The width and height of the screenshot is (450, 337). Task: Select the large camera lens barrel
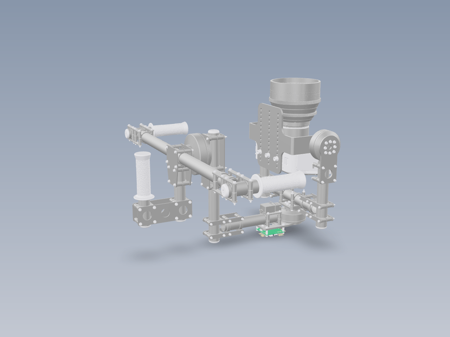(x=295, y=99)
